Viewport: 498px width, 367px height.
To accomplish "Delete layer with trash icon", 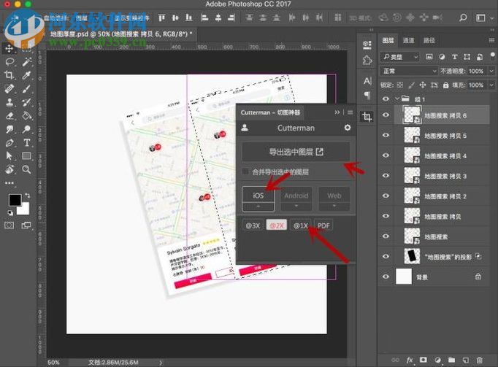I will (479, 360).
